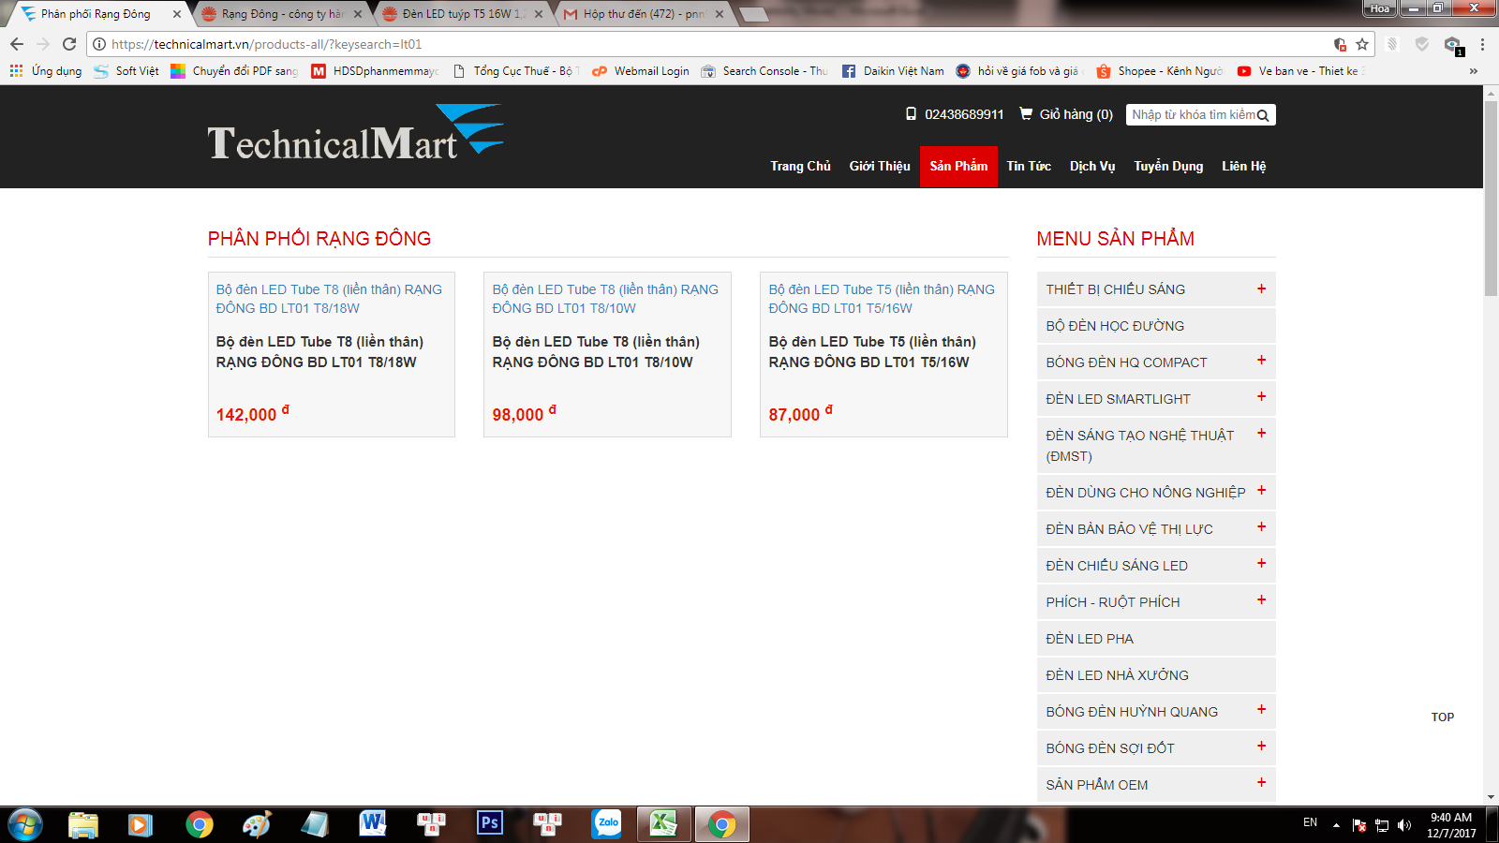Click the site information icon in the address bar
1499x843 pixels.
pyautogui.click(x=99, y=44)
